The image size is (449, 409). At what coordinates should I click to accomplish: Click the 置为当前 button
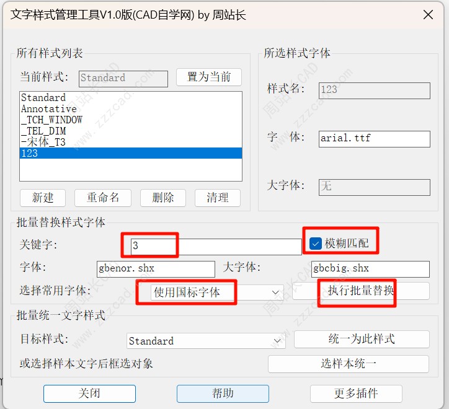(208, 77)
